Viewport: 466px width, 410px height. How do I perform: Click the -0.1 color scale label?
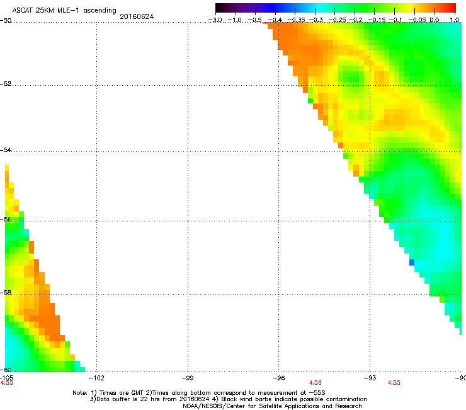click(395, 20)
